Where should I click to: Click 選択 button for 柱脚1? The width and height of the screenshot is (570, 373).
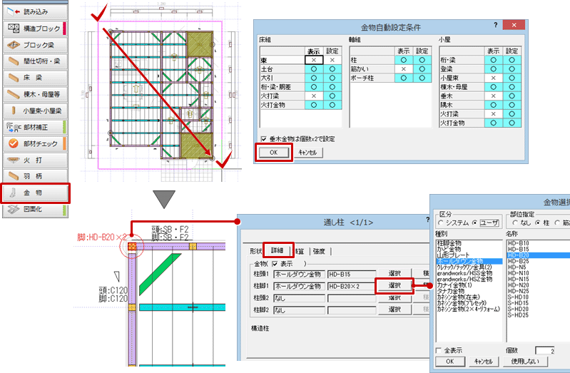click(x=394, y=286)
